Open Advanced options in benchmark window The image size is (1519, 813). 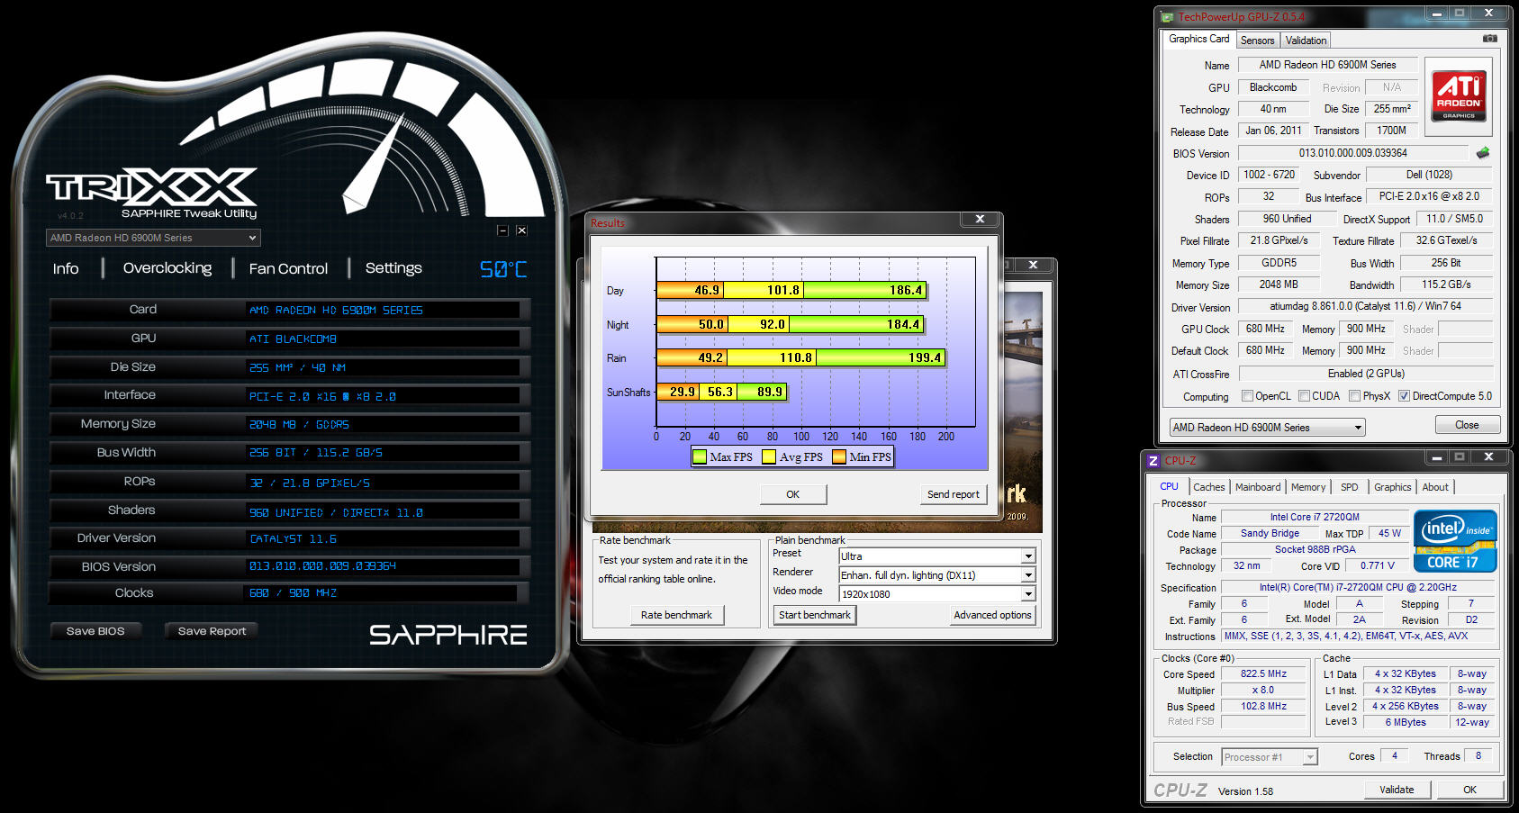pos(992,615)
